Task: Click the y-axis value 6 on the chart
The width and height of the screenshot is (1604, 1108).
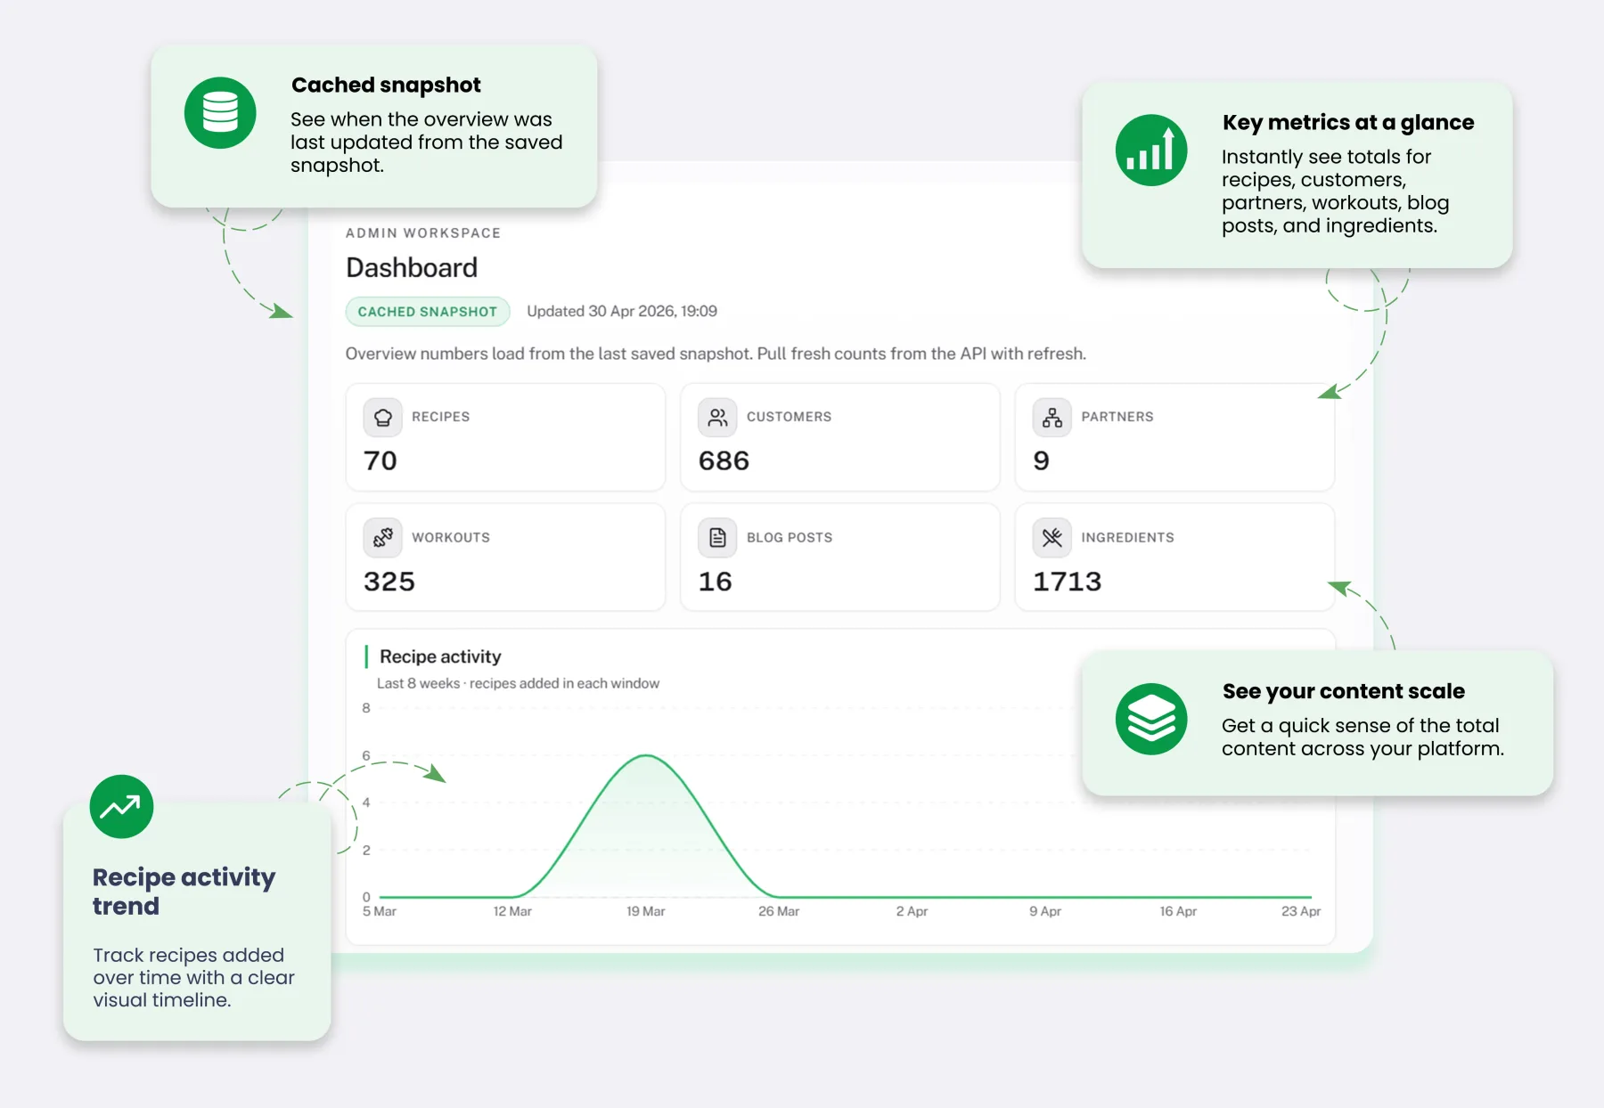Action: pyautogui.click(x=366, y=756)
